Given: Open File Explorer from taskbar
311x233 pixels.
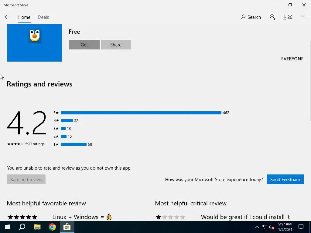Looking at the screenshot, I should tap(37, 227).
